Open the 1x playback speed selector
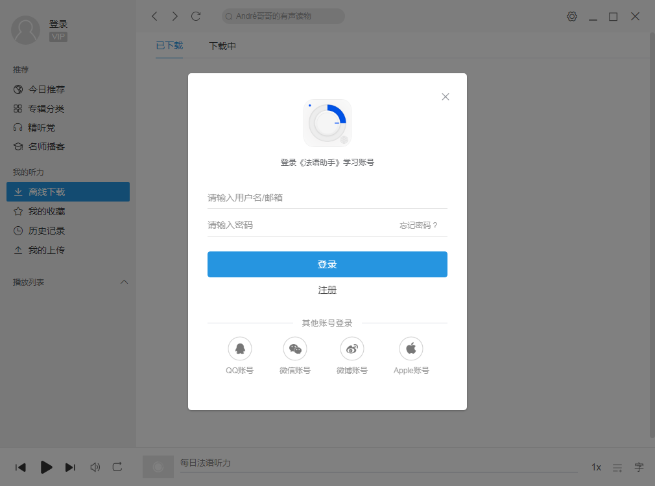Image resolution: width=655 pixels, height=486 pixels. click(x=596, y=467)
